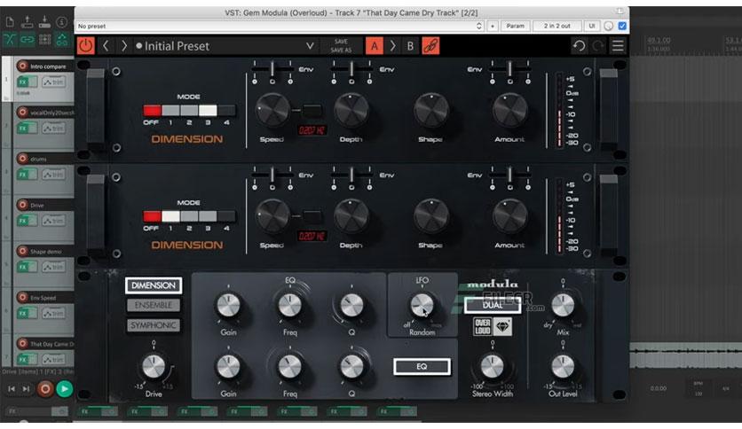Toggle REAPER item grouping link icon
Image resolution: width=742 pixels, height=429 pixels.
click(x=27, y=40)
